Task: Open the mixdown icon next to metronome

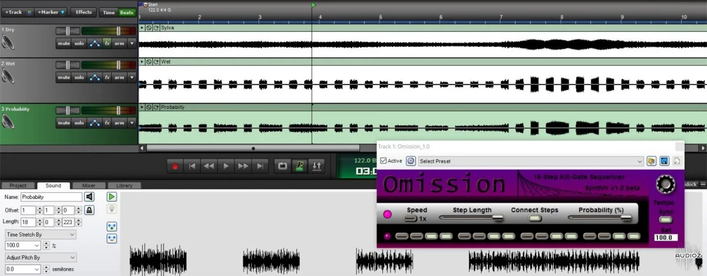Action: 317,167
